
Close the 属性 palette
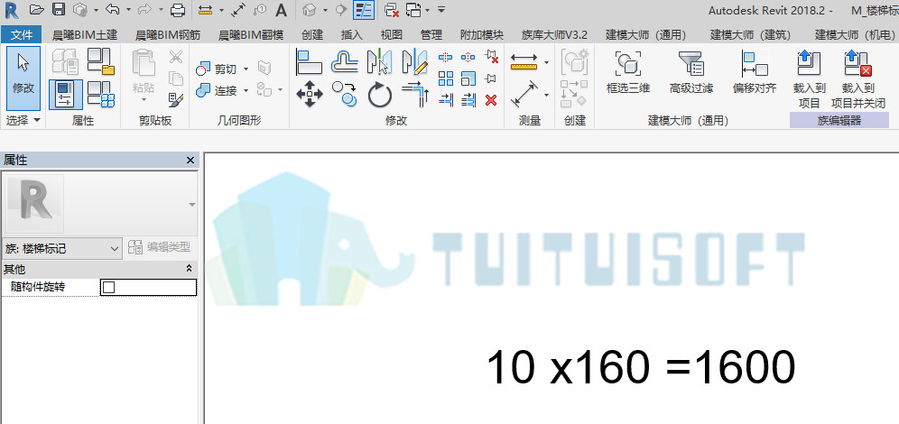(x=190, y=161)
